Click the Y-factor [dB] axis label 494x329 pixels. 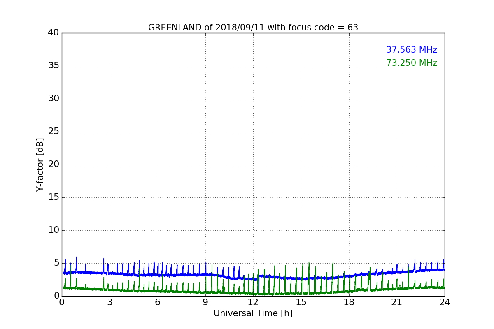click(40, 164)
